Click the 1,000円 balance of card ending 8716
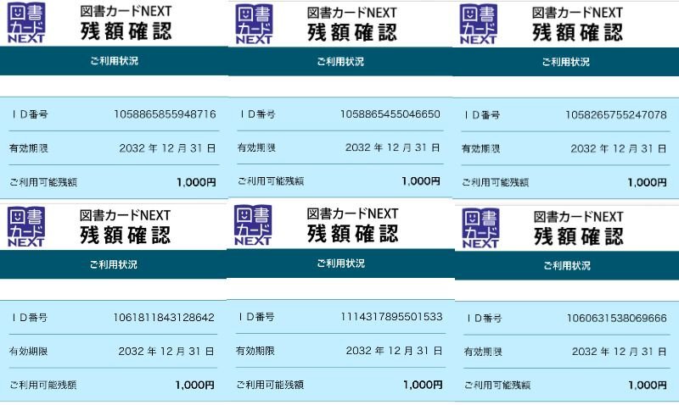The image size is (679, 405). [x=196, y=182]
